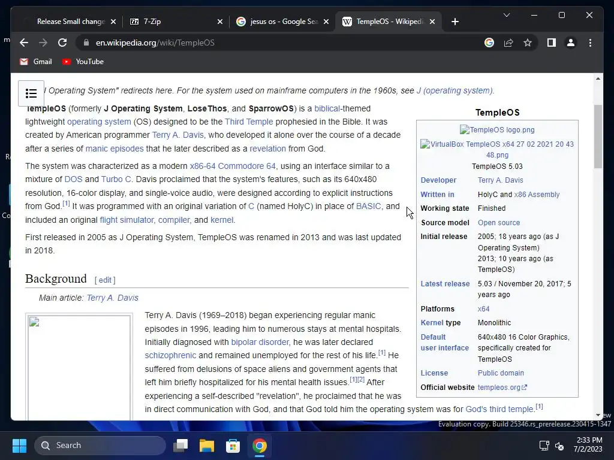Open the Windows Start menu

pos(19,445)
